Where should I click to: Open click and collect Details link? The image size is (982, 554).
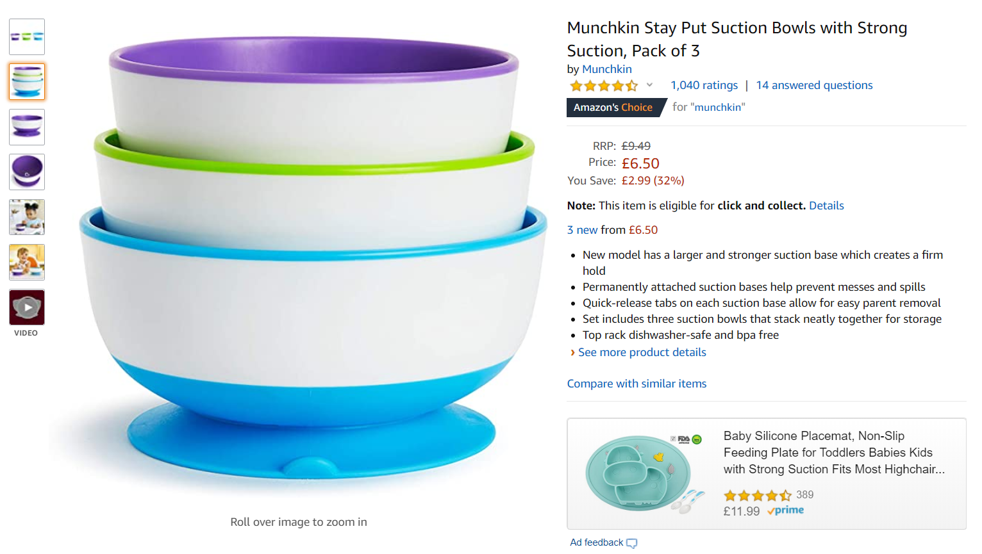pos(826,206)
